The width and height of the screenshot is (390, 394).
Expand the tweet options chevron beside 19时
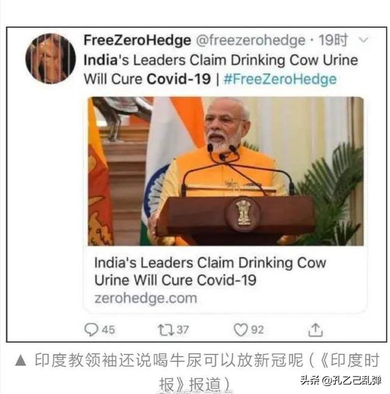(363, 40)
